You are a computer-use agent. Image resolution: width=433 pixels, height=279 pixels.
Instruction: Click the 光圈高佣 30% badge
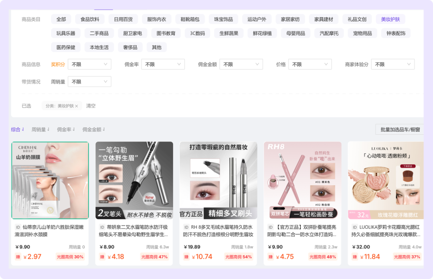[x=70, y=257]
